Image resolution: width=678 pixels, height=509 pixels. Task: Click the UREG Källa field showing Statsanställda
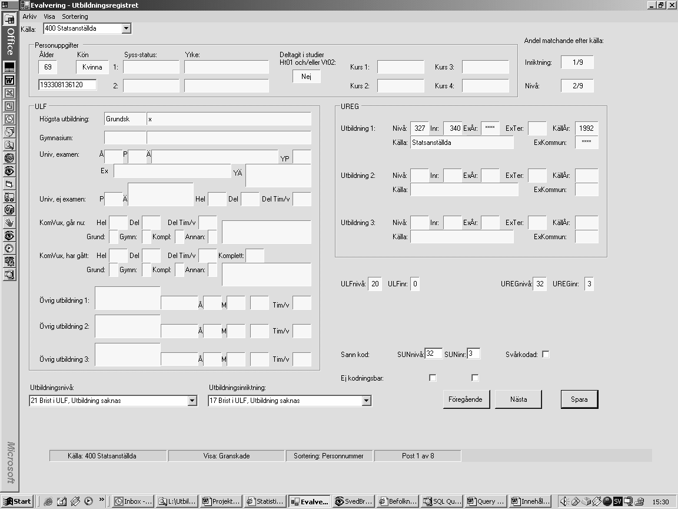pos(462,143)
